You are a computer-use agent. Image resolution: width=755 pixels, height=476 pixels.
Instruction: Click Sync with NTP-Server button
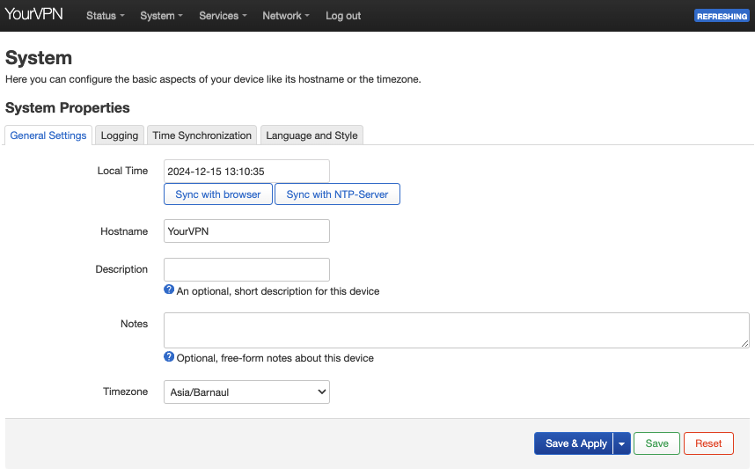(x=337, y=194)
